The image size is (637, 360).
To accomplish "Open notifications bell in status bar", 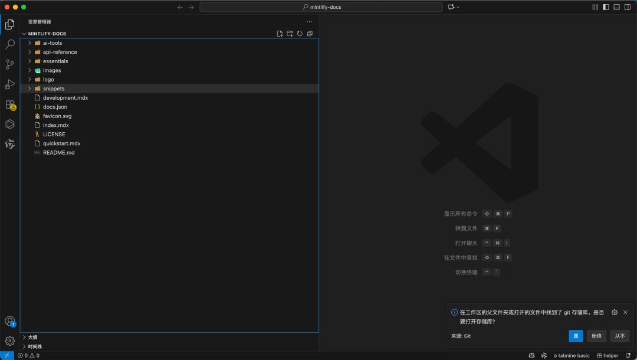I will (x=628, y=355).
